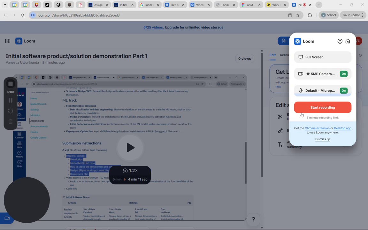The image size is (368, 230).
Task: Switch to the Activity tab
Action: pyautogui.click(x=284, y=55)
